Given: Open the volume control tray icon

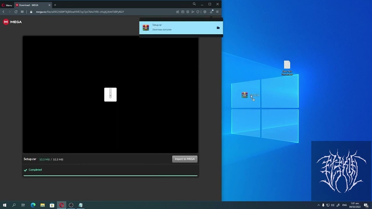Looking at the screenshot, I should coord(332,205).
